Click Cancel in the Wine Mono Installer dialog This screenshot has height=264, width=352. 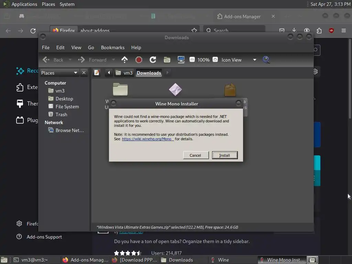[x=195, y=155]
